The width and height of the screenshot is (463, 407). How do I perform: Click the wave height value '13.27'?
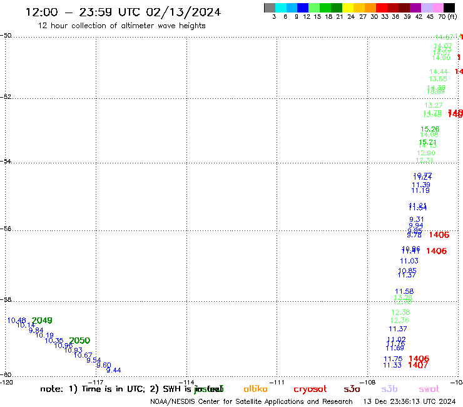[434, 105]
